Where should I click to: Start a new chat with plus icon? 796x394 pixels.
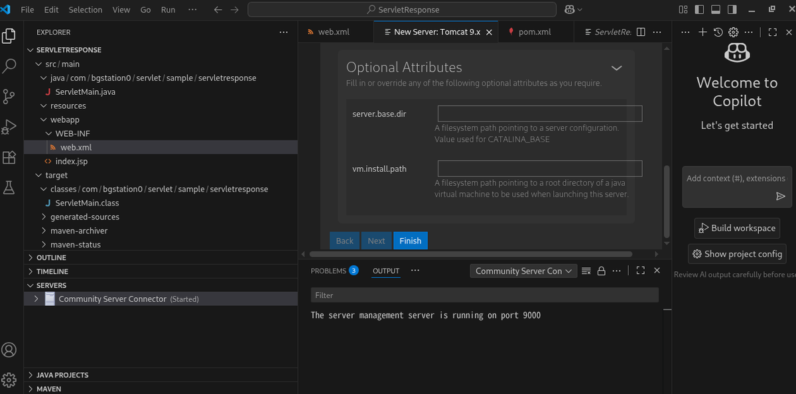pos(702,32)
